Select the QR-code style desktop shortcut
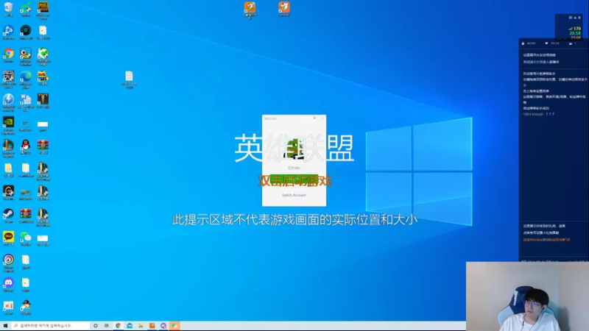The image size is (589, 331). [x=8, y=79]
